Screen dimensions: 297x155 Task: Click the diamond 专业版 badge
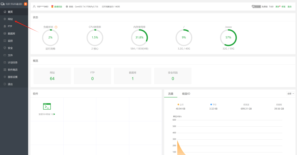(x=256, y=7)
